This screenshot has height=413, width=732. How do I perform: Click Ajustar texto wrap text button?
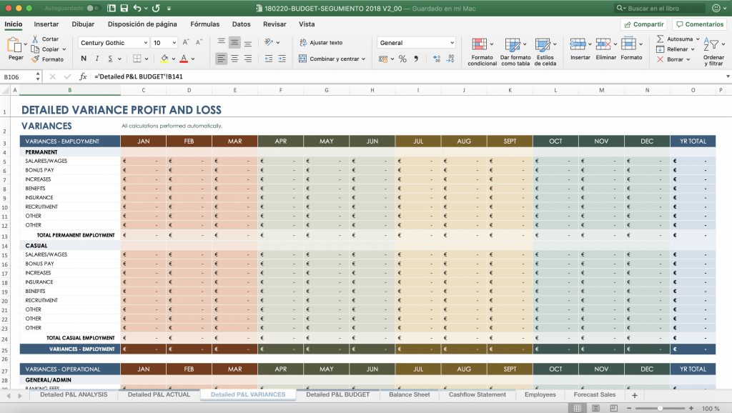tap(321, 42)
